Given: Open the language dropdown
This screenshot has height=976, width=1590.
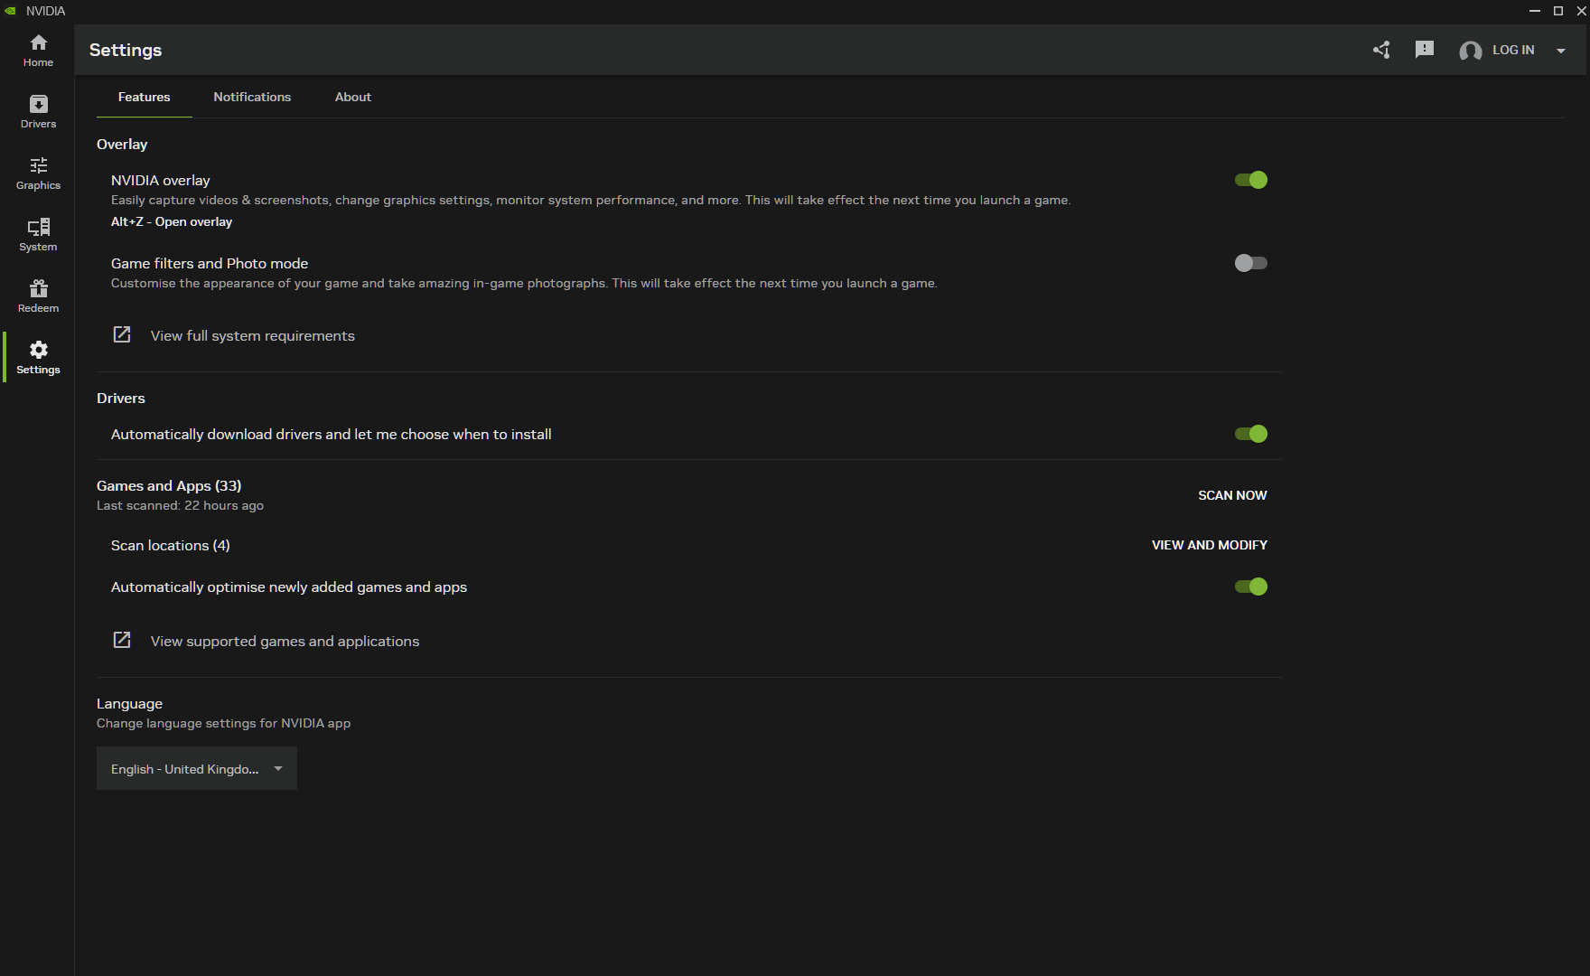Looking at the screenshot, I should tap(197, 768).
